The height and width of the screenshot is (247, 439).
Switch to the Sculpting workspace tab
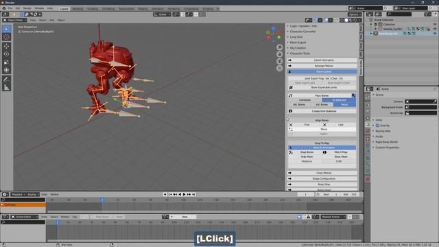pyautogui.click(x=93, y=9)
